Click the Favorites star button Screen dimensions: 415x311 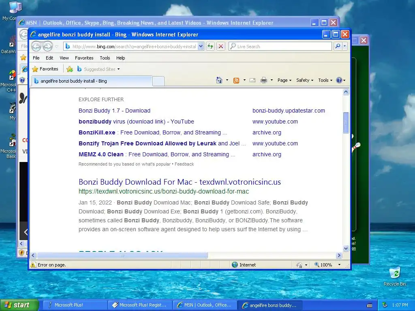click(45, 69)
